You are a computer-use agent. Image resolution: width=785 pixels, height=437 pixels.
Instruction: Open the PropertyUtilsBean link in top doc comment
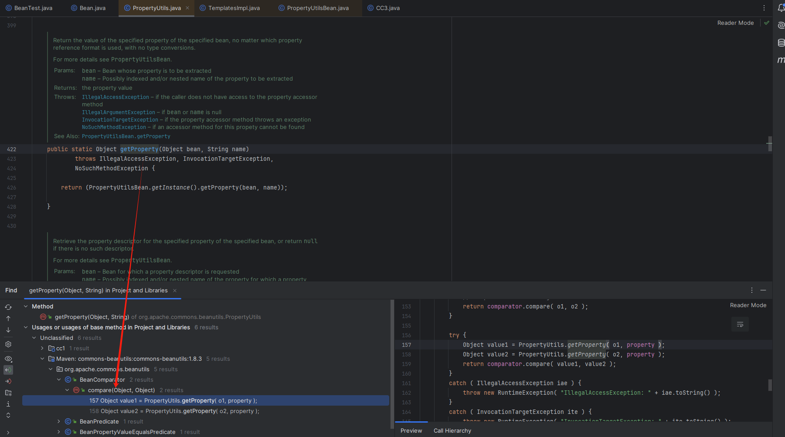[x=140, y=60]
